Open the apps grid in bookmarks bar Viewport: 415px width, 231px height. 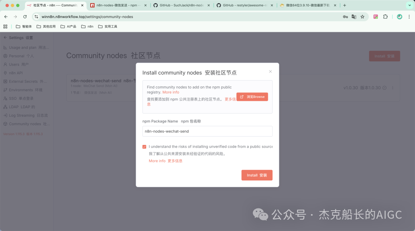tap(5, 26)
